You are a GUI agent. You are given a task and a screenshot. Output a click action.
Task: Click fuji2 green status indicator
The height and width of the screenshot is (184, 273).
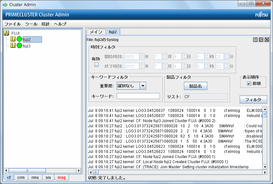(x=19, y=39)
